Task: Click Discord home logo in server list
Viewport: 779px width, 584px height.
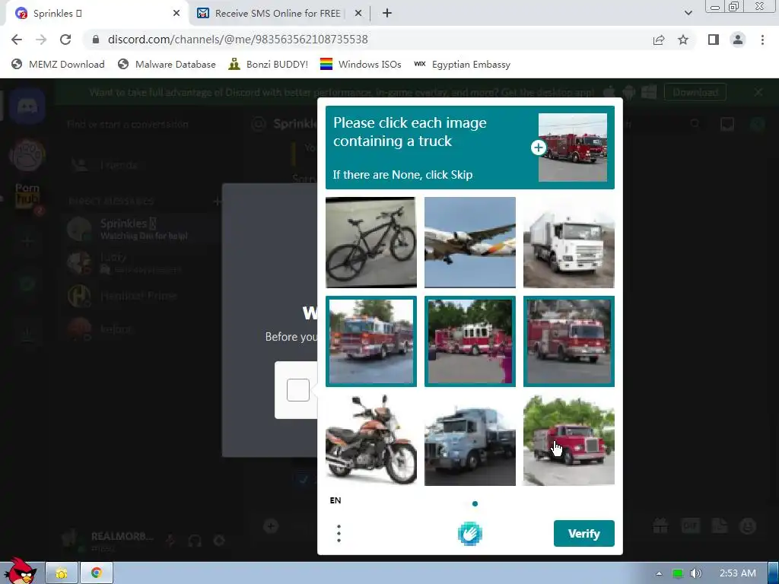Action: click(27, 106)
